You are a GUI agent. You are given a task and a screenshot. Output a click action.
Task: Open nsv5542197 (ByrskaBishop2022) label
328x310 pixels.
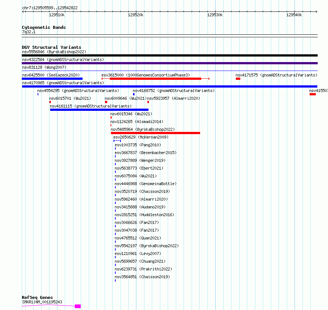(x=147, y=246)
